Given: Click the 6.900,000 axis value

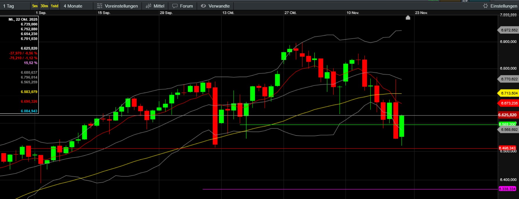Looking at the screenshot, I should point(508,42).
